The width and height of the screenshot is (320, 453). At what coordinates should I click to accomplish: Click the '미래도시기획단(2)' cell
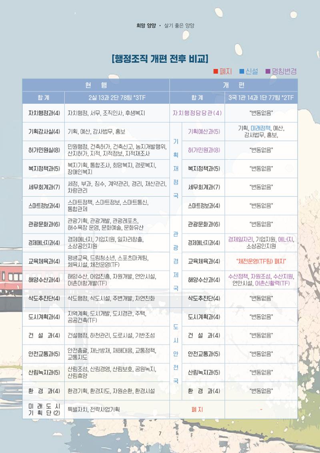click(44, 409)
